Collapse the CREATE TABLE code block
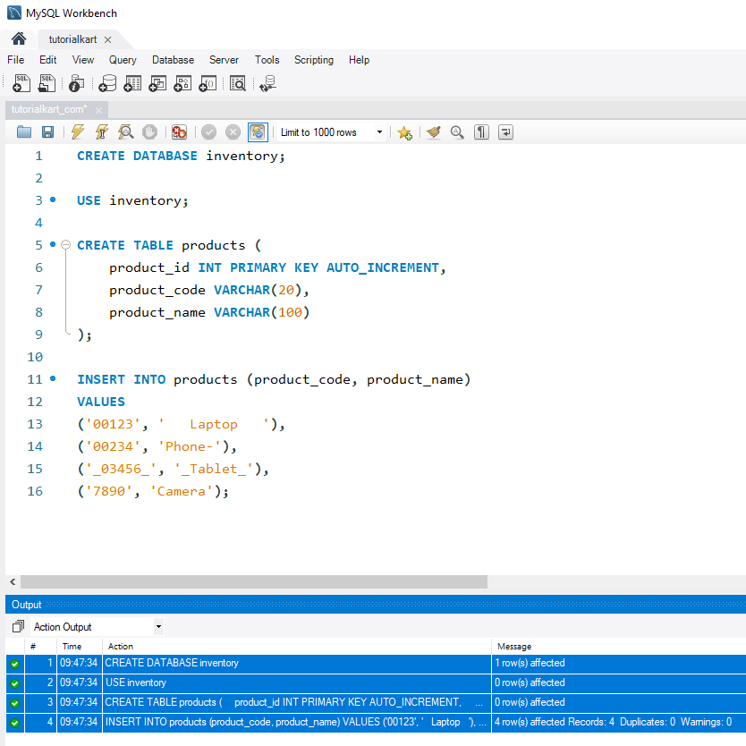746x746 pixels. [66, 244]
